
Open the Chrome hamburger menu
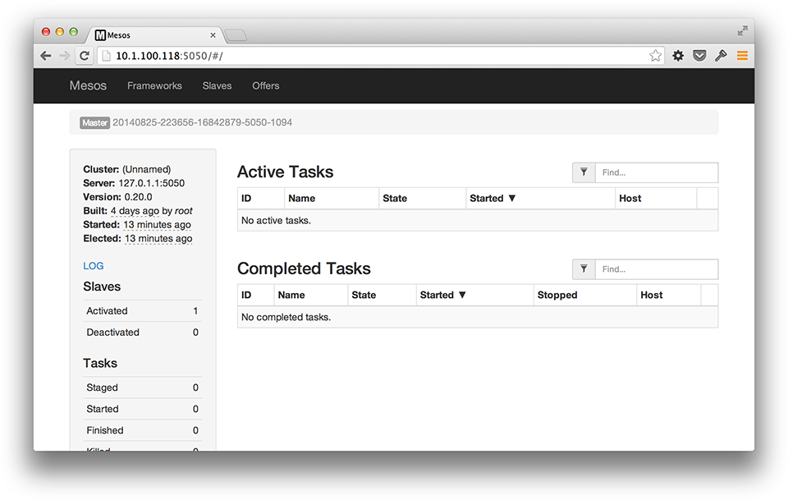coord(742,56)
